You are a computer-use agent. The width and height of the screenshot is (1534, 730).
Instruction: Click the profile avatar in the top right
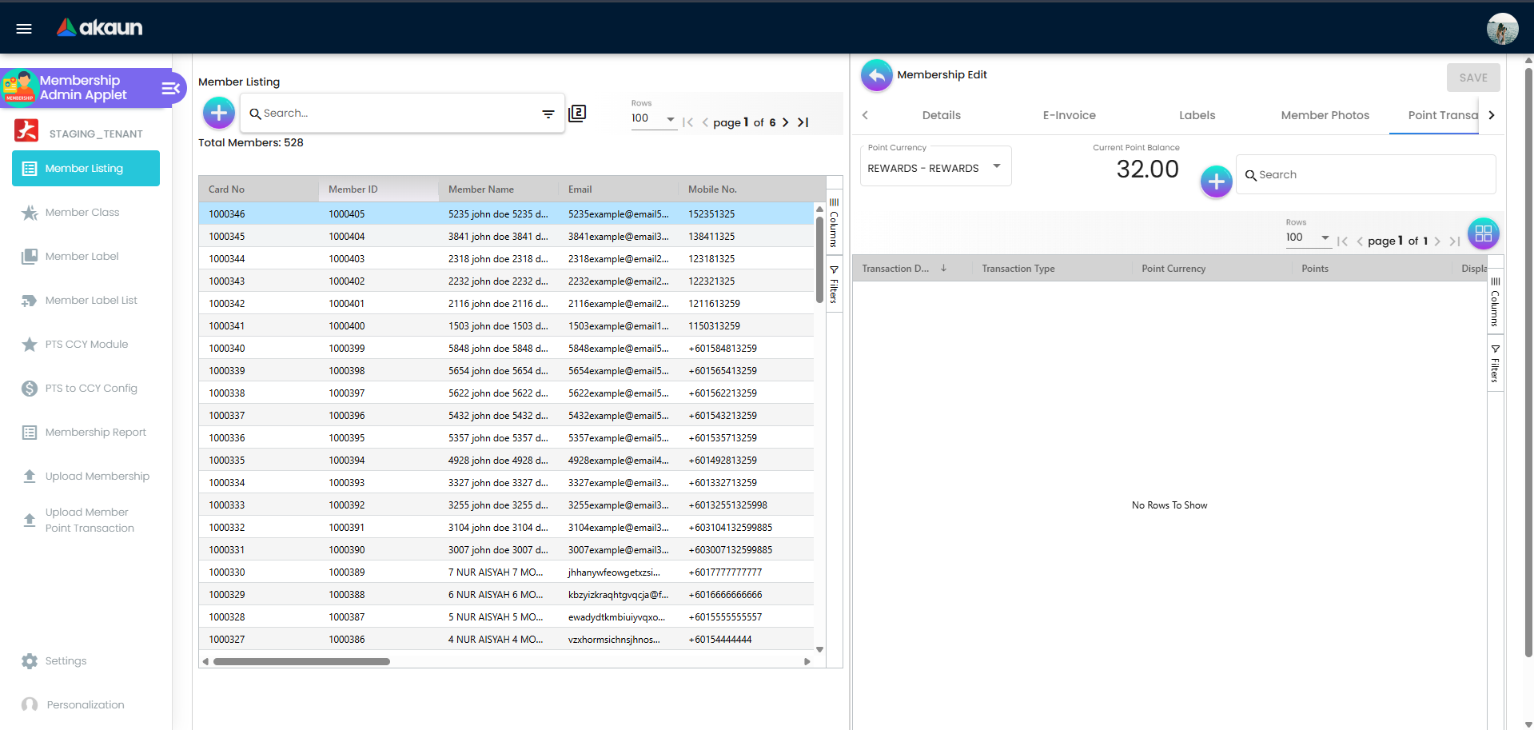1502,28
